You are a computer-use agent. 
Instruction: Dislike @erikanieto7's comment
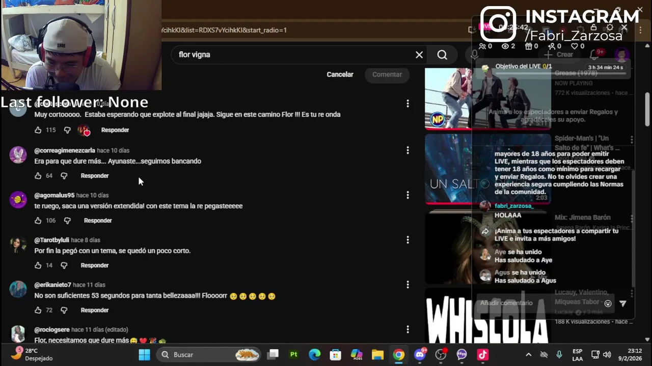point(64,310)
